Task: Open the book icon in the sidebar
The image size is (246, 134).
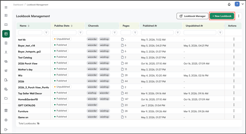Action: click(6, 25)
